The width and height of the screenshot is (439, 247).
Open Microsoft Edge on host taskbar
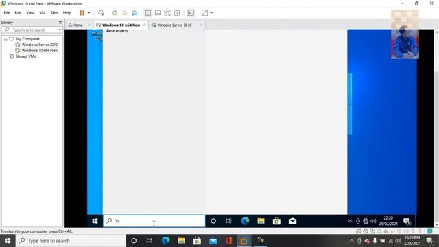[165, 241]
